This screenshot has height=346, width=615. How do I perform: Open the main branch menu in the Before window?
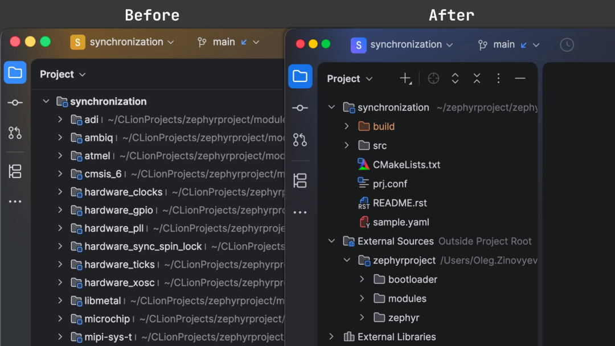pos(229,42)
